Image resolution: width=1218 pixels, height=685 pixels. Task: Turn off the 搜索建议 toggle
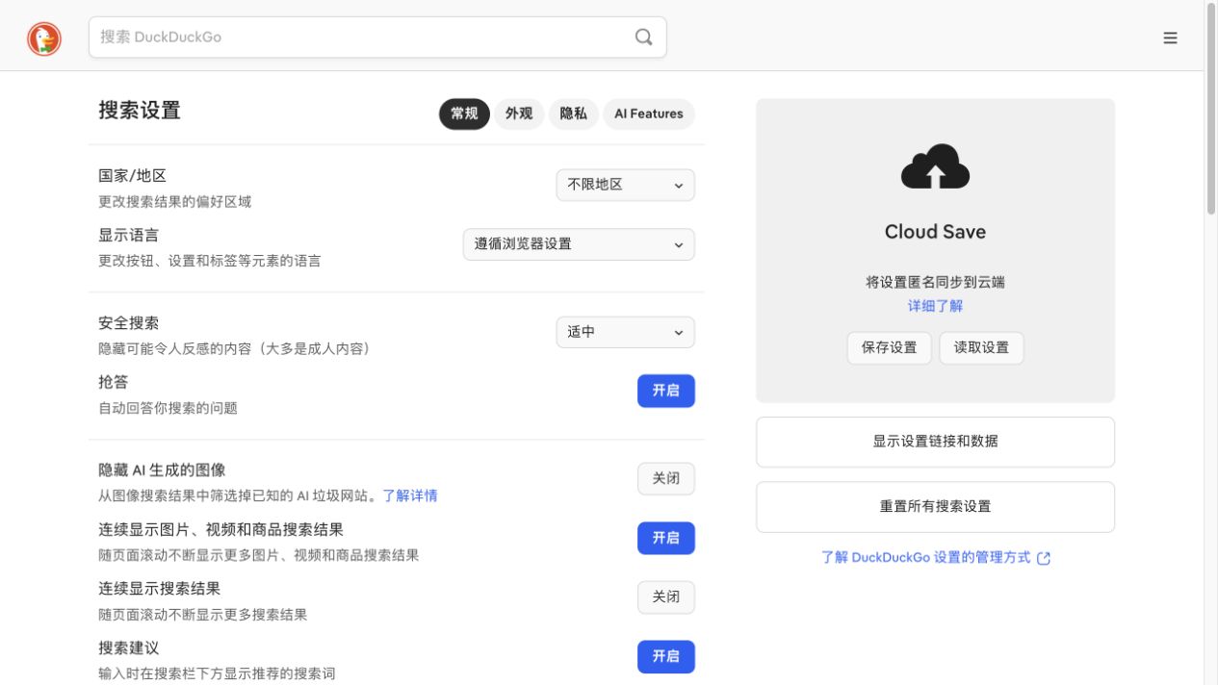coord(665,656)
